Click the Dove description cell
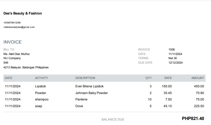 tap(79, 106)
